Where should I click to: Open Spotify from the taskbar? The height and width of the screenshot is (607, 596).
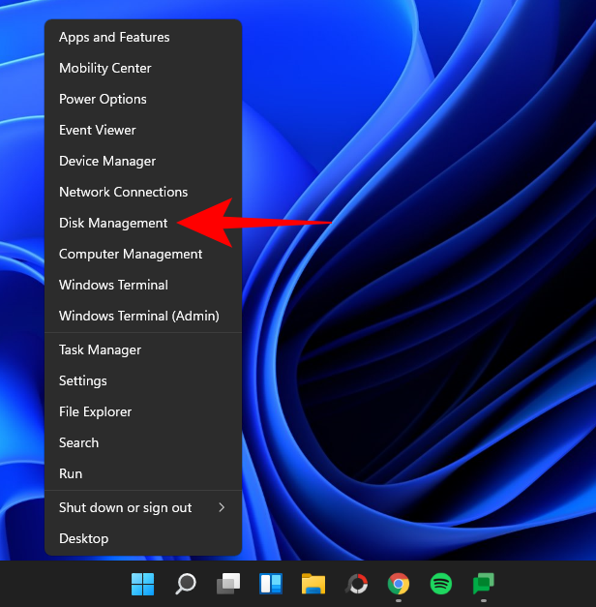(x=440, y=584)
